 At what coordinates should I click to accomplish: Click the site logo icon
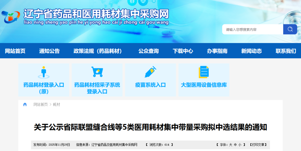11,17
